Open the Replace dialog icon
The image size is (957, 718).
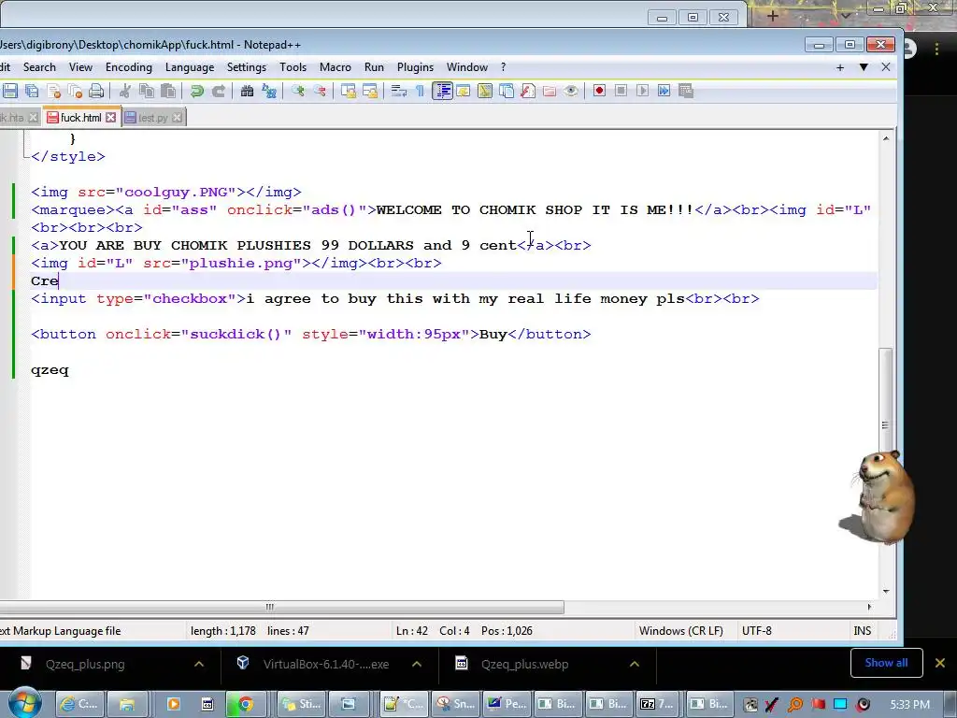[268, 91]
